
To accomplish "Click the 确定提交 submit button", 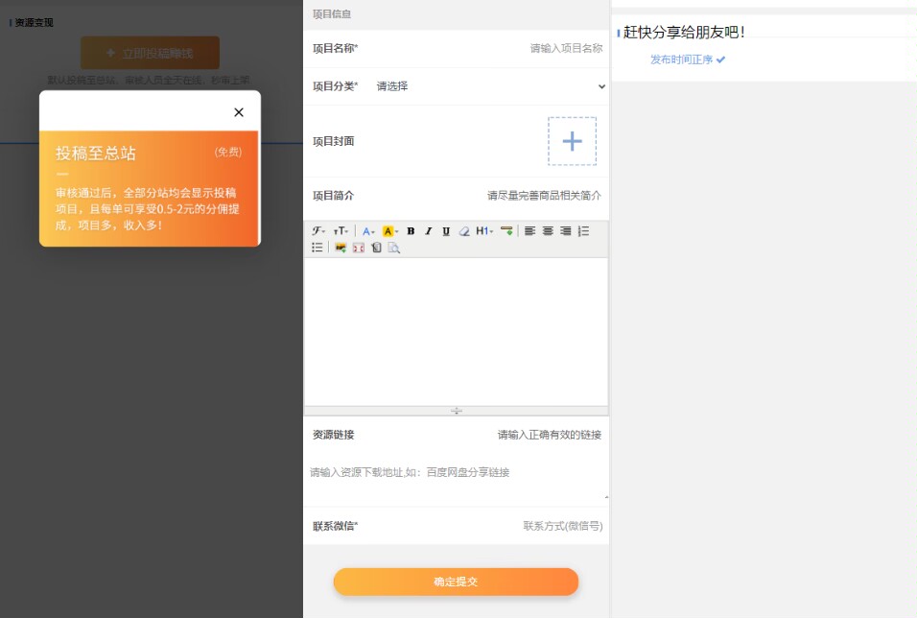I will point(456,582).
